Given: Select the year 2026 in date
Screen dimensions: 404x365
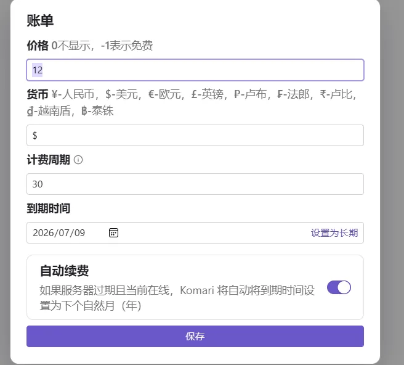Looking at the screenshot, I should coord(42,233).
